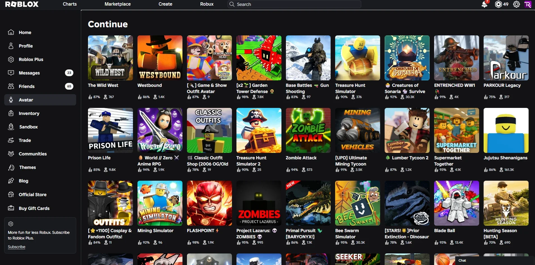Open the Cosplay & Fandom Outfits thumbnail

point(110,203)
